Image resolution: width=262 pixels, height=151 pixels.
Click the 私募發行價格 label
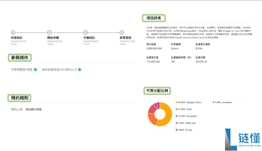203,44
